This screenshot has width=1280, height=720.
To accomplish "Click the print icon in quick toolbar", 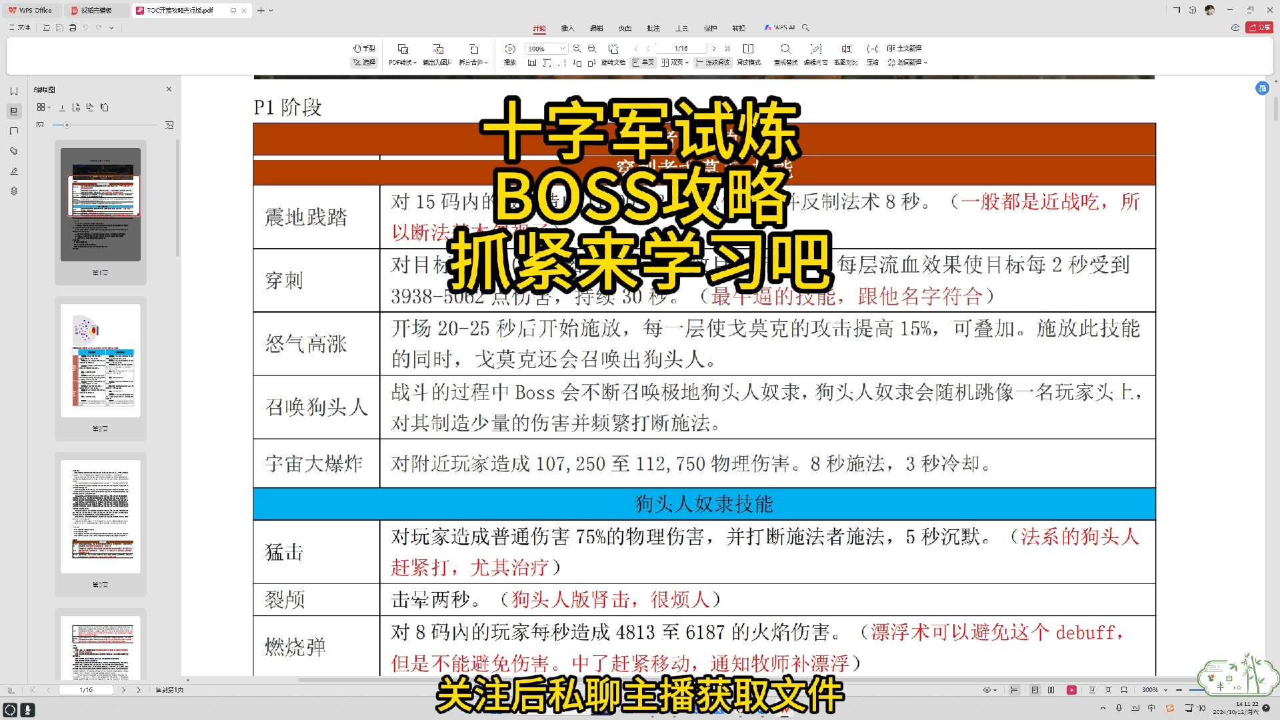I will point(73,27).
